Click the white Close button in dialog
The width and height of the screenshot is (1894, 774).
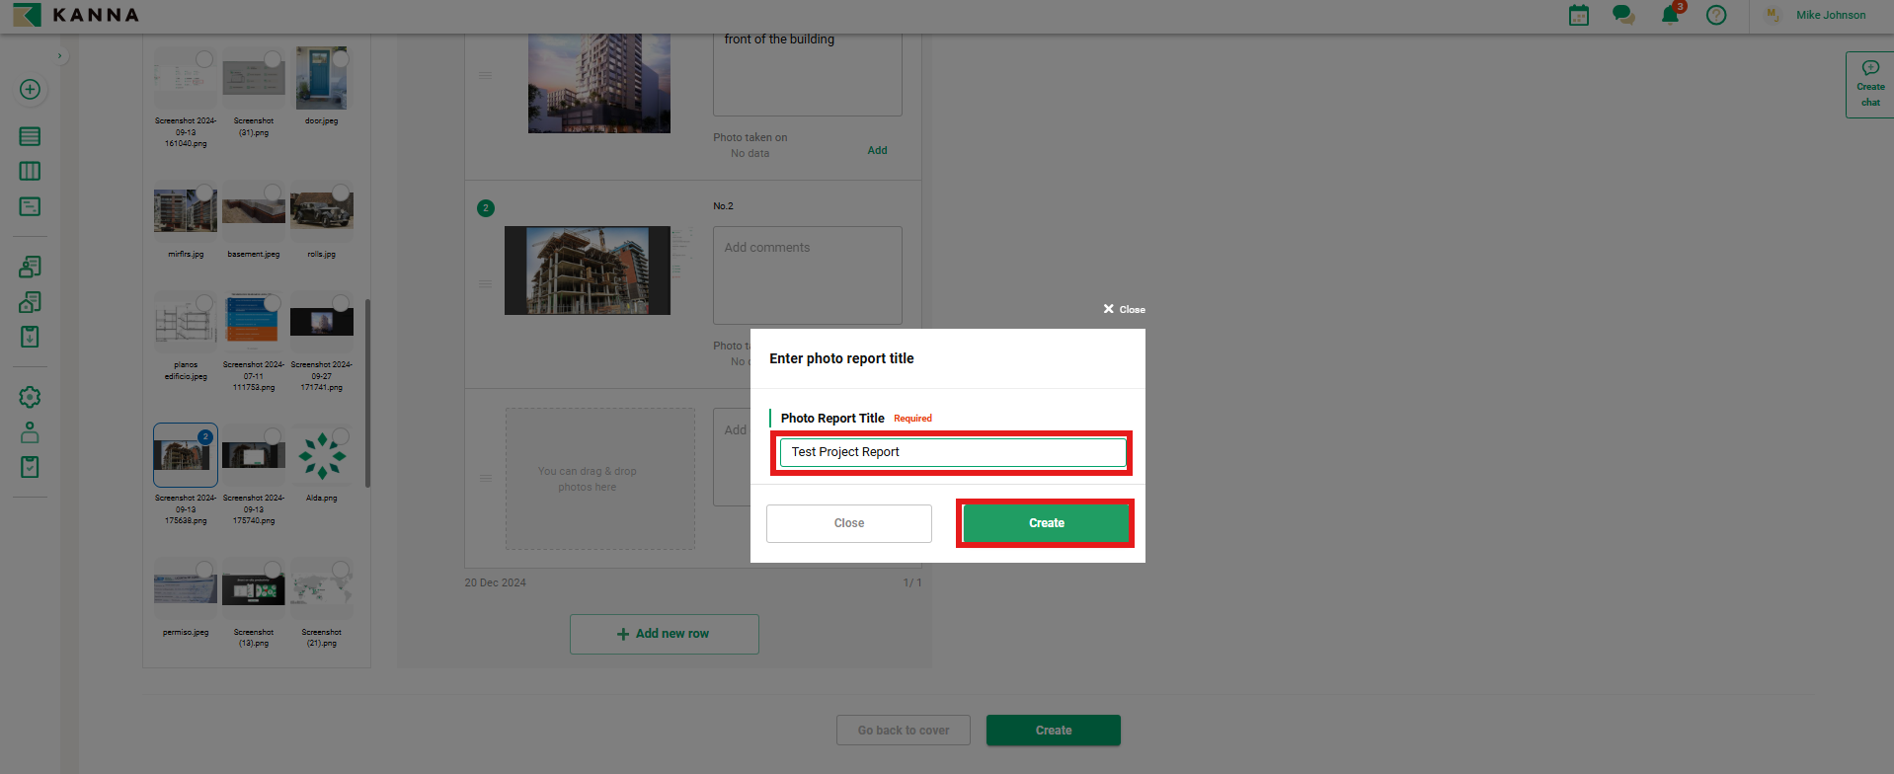tap(848, 523)
